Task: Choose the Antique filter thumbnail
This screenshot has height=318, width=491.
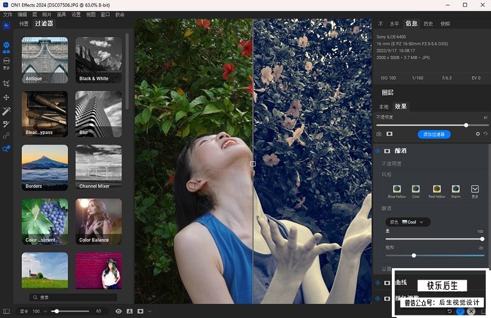Action: pos(45,60)
